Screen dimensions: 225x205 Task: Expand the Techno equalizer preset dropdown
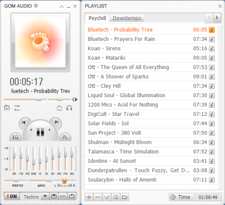[45, 197]
